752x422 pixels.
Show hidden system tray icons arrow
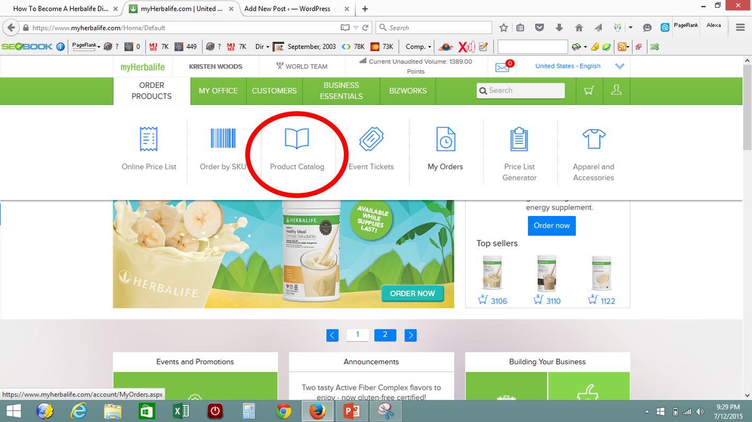[647, 412]
